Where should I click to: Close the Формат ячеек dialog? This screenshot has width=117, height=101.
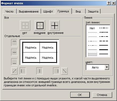(114, 3)
